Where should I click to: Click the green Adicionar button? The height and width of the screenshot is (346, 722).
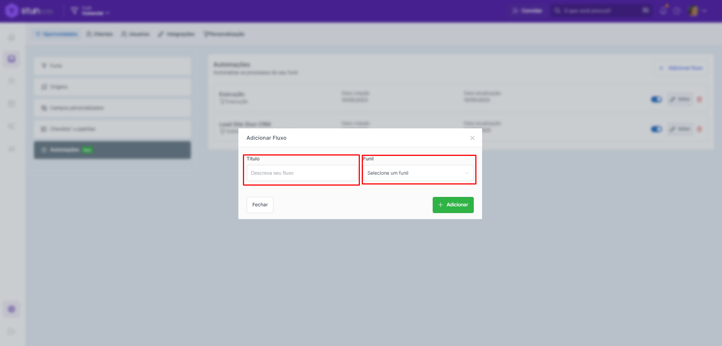pos(453,205)
